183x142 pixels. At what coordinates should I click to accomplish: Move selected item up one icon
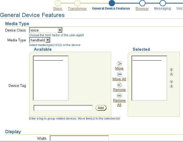pos(171,74)
